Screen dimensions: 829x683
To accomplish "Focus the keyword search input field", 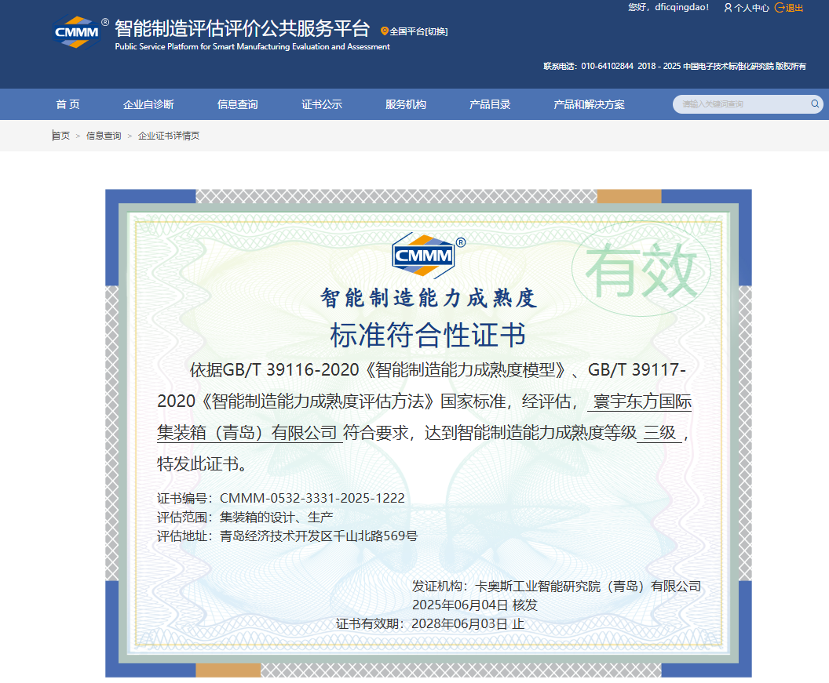I will click(x=743, y=104).
